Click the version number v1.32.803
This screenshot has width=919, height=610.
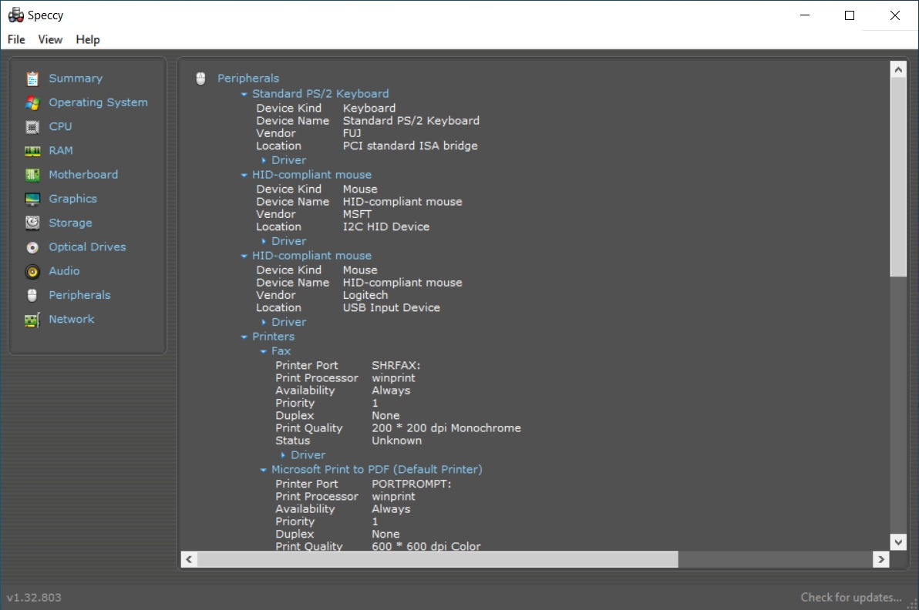pyautogui.click(x=34, y=597)
